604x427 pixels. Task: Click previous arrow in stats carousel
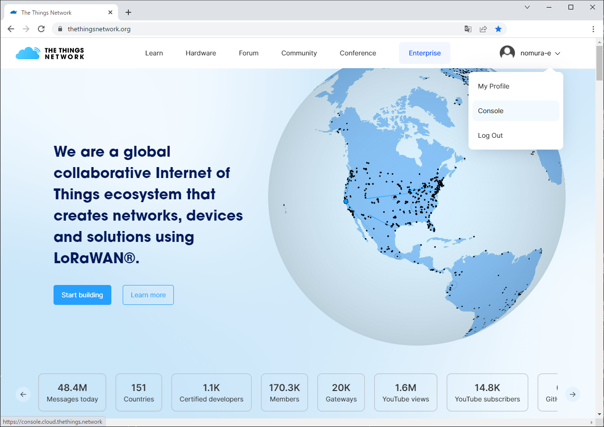click(23, 394)
